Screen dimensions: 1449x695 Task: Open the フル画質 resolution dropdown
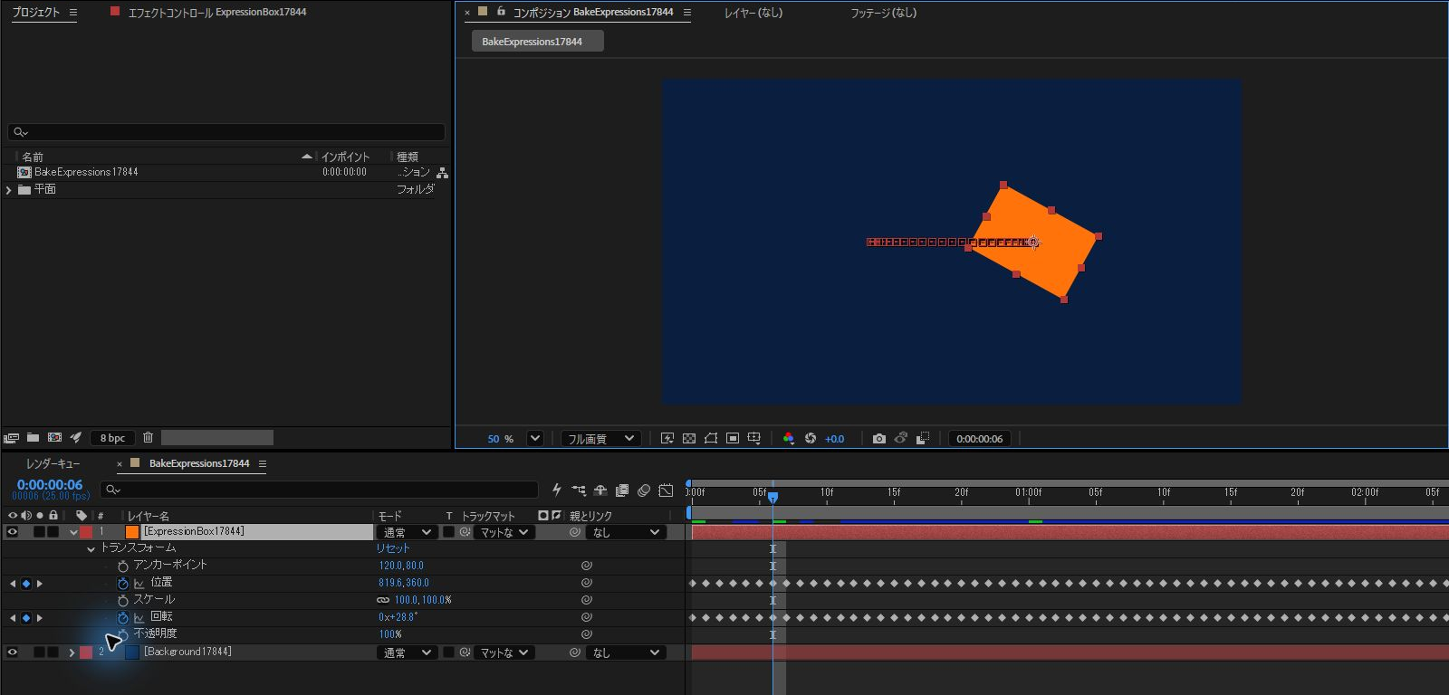point(601,439)
